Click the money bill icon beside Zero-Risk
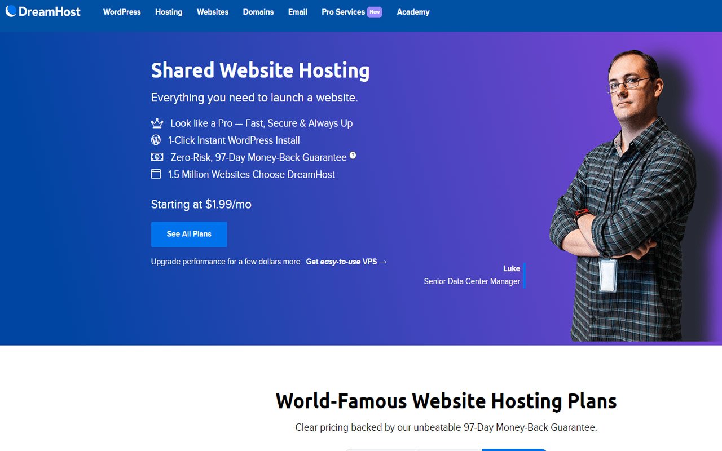Viewport: 722px width, 451px height. pyautogui.click(x=157, y=157)
